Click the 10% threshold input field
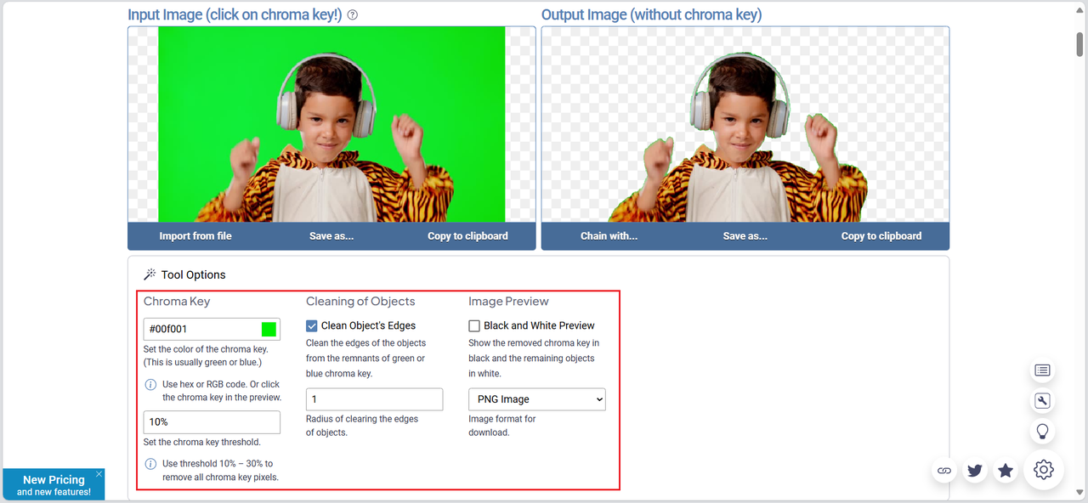Screen dimensions: 1088x503 click(x=212, y=422)
